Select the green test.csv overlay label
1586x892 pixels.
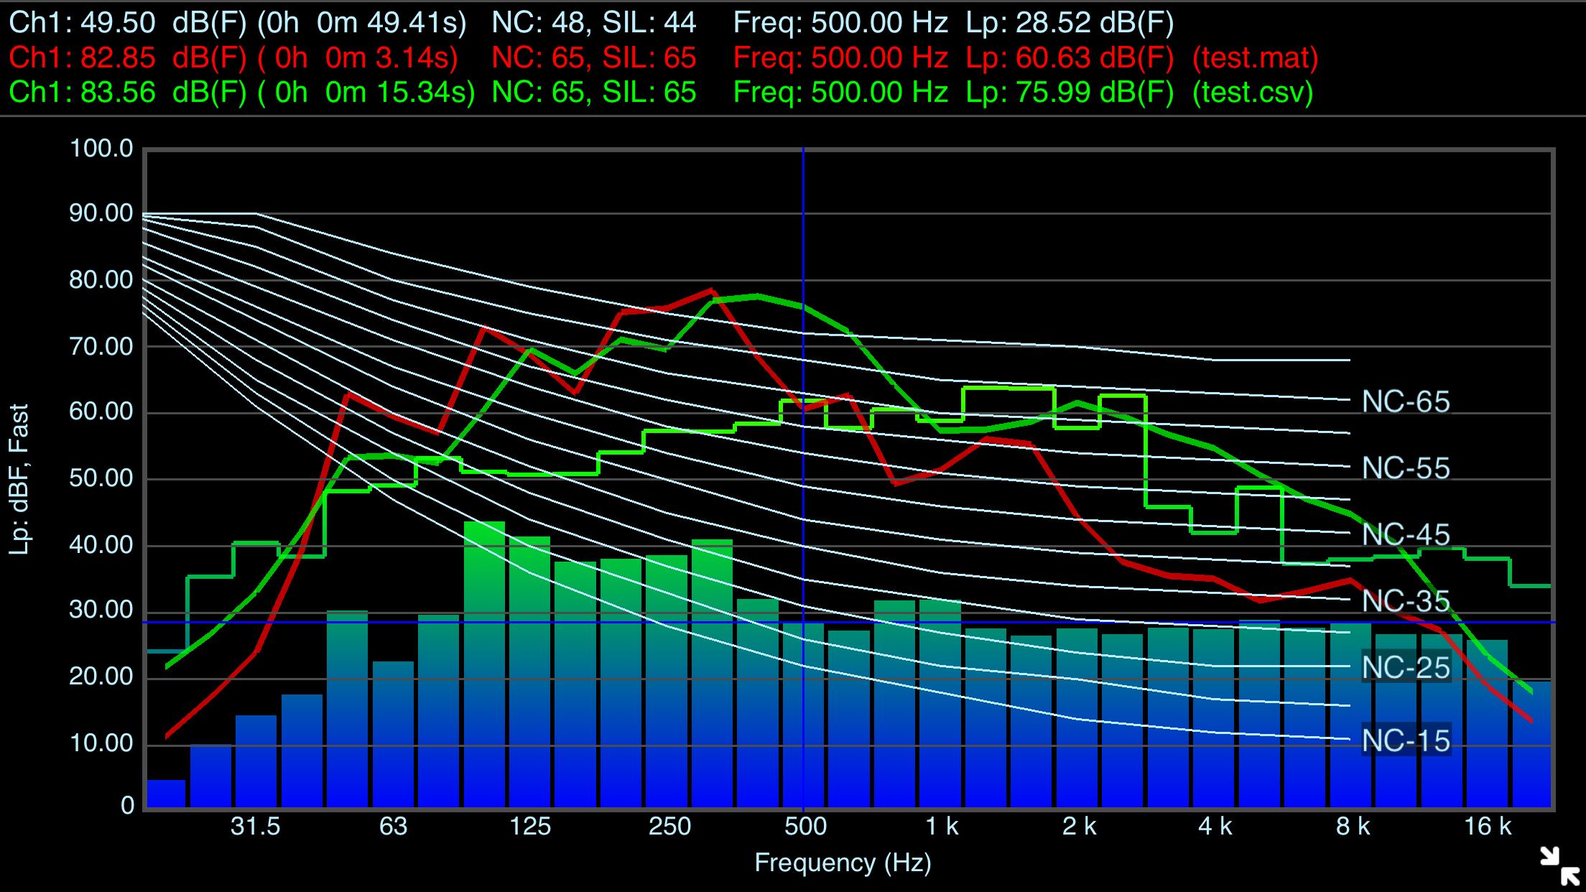coord(1253,92)
